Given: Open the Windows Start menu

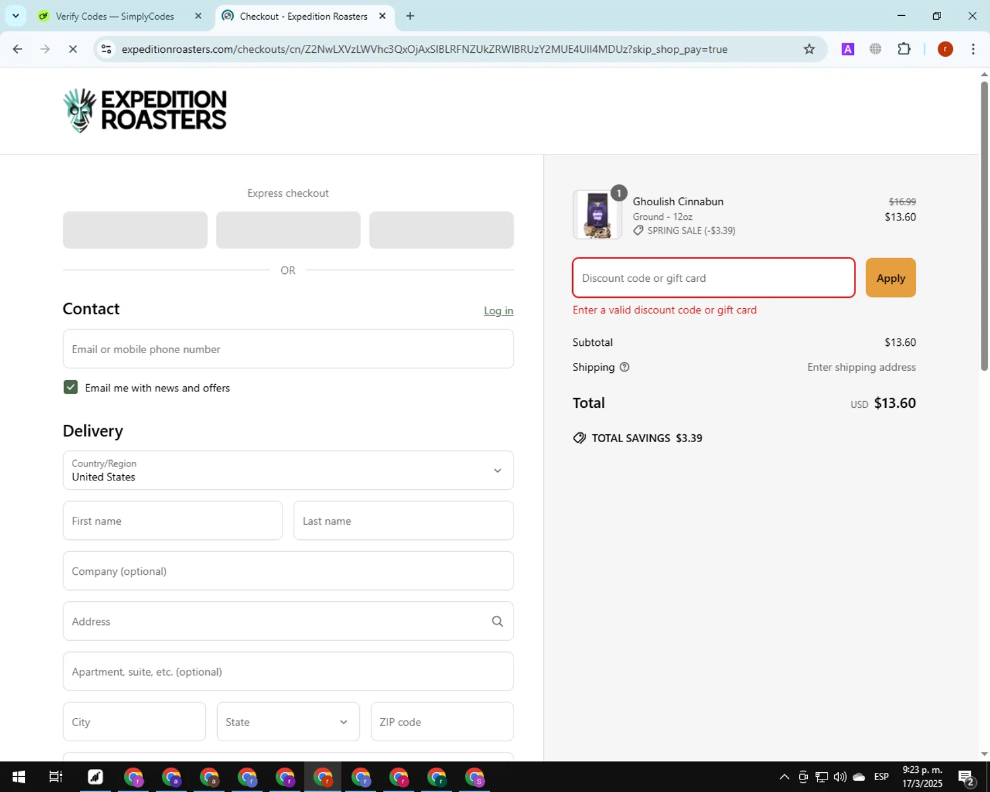Looking at the screenshot, I should (18, 777).
